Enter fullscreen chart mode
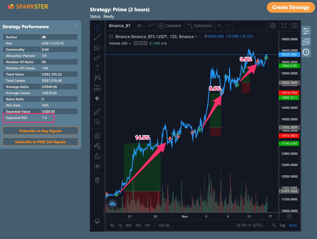Image resolution: width=317 pixels, height=239 pixels. 284,26
